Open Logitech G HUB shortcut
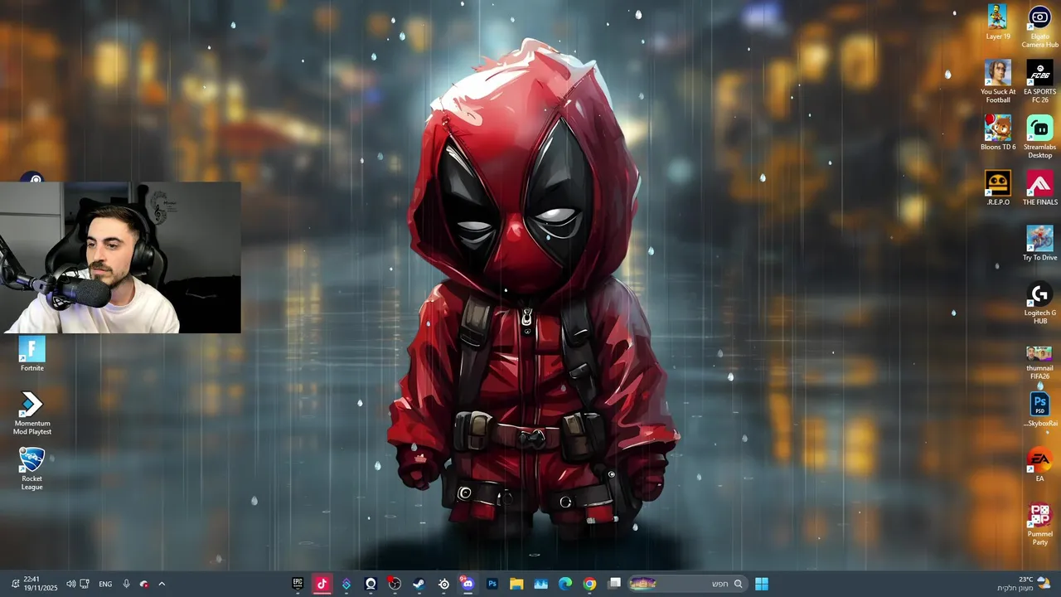Image resolution: width=1061 pixels, height=597 pixels. 1039,303
